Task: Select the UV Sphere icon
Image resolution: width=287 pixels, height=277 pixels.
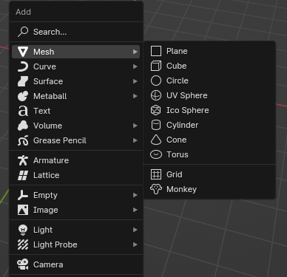Action: coord(156,95)
